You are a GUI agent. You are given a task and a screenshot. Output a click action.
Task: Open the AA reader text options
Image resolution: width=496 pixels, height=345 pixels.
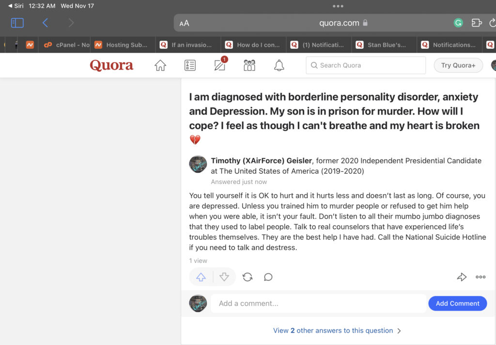[184, 23]
